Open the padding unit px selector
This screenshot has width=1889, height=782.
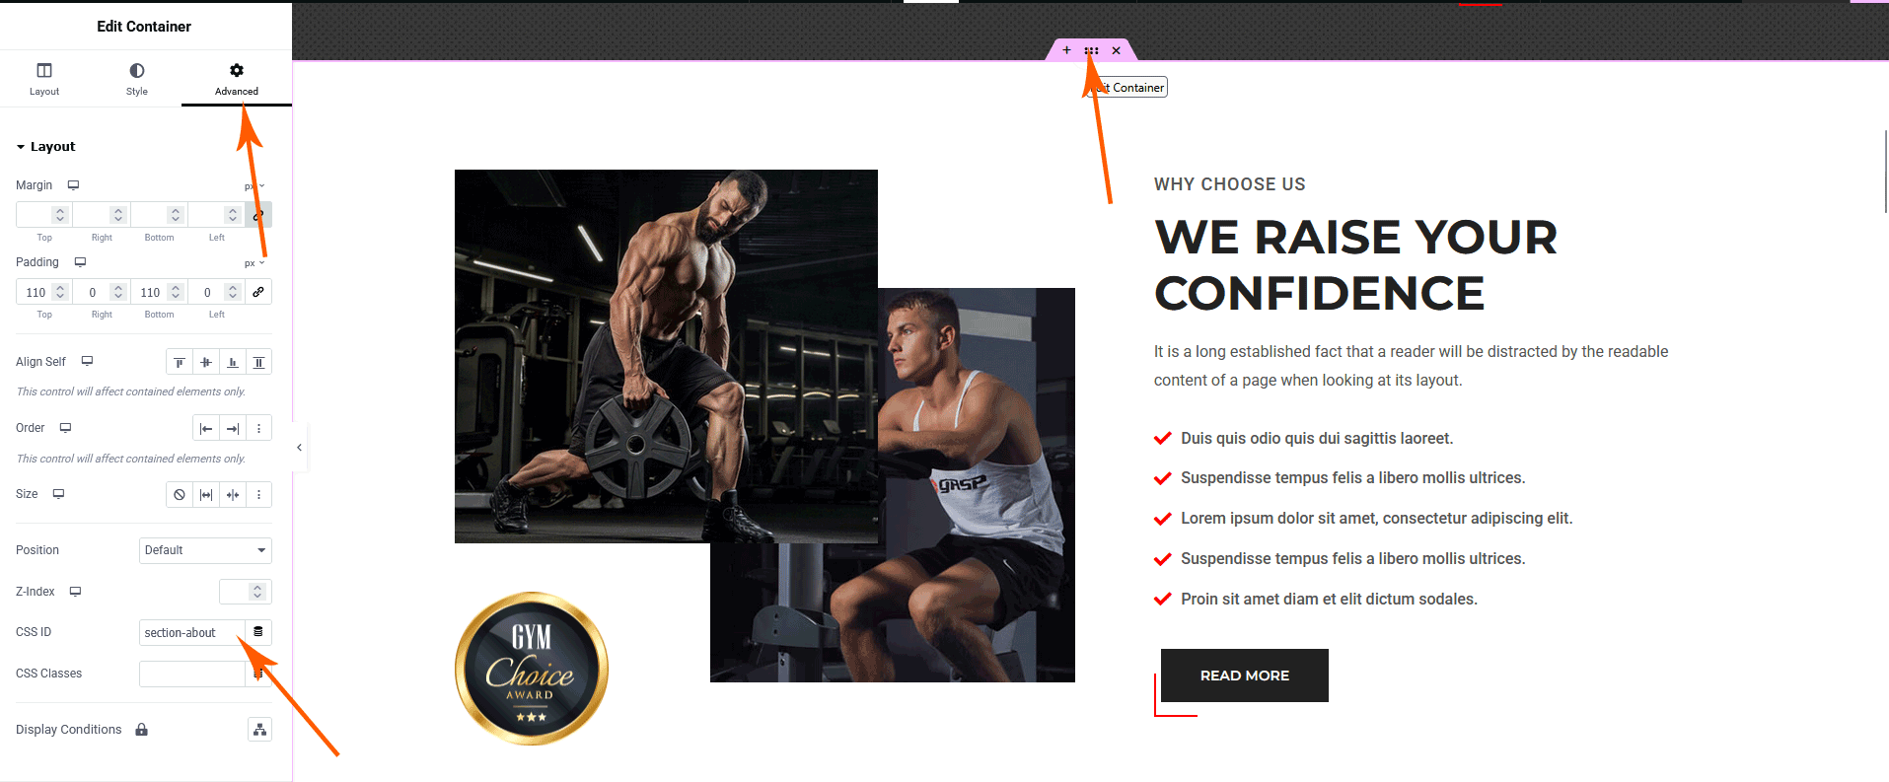254,263
